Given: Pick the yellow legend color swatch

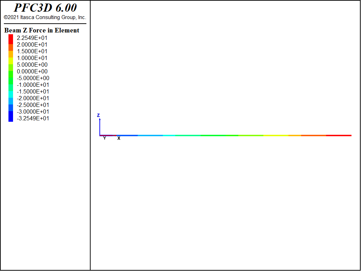Looking at the screenshot, I should coord(11,61).
